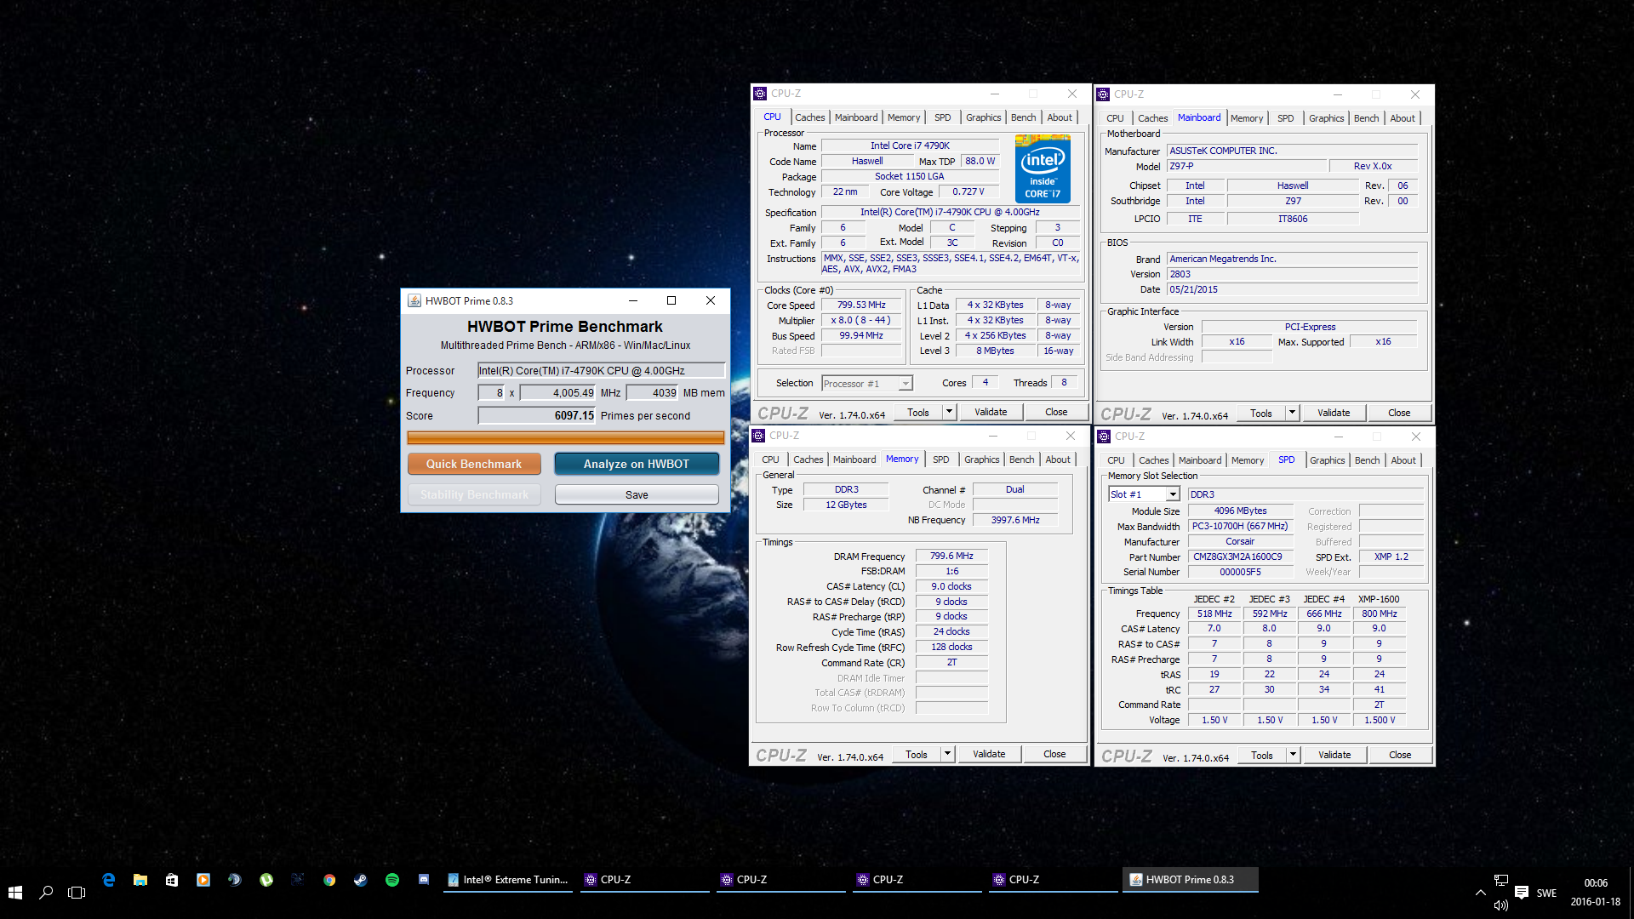This screenshot has width=1634, height=919.
Task: Select the NB Frequency value 3997.6 MHz
Action: [1015, 520]
